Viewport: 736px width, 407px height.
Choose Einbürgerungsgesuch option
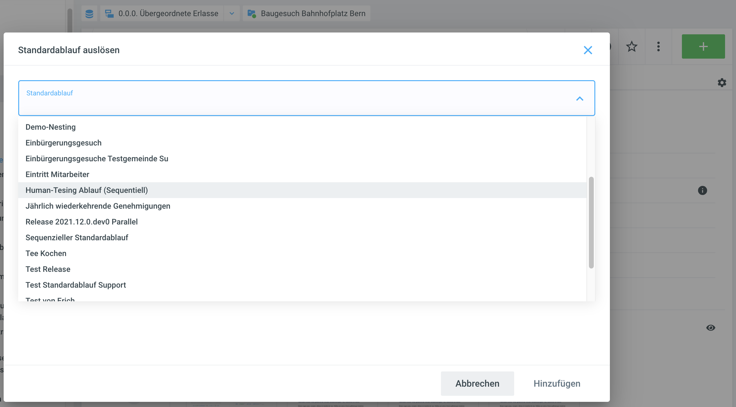[x=64, y=143]
